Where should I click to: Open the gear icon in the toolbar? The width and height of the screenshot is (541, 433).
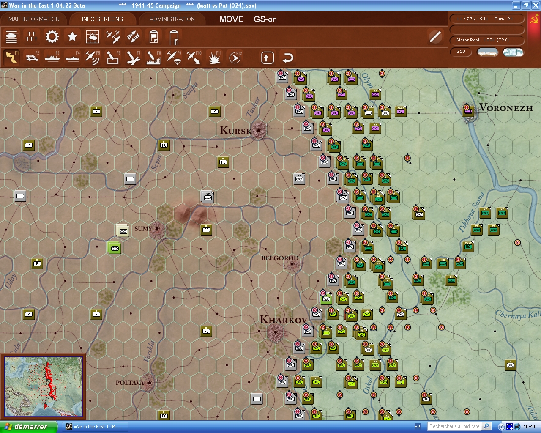[x=52, y=37]
